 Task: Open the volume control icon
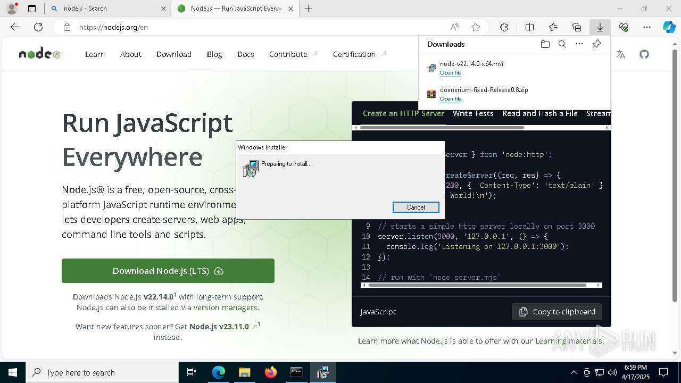612,372
